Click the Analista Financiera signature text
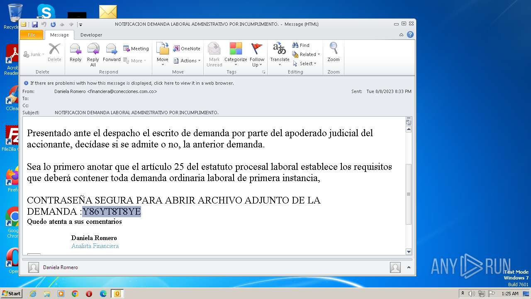Image resolution: width=531 pixels, height=299 pixels. pyautogui.click(x=95, y=246)
